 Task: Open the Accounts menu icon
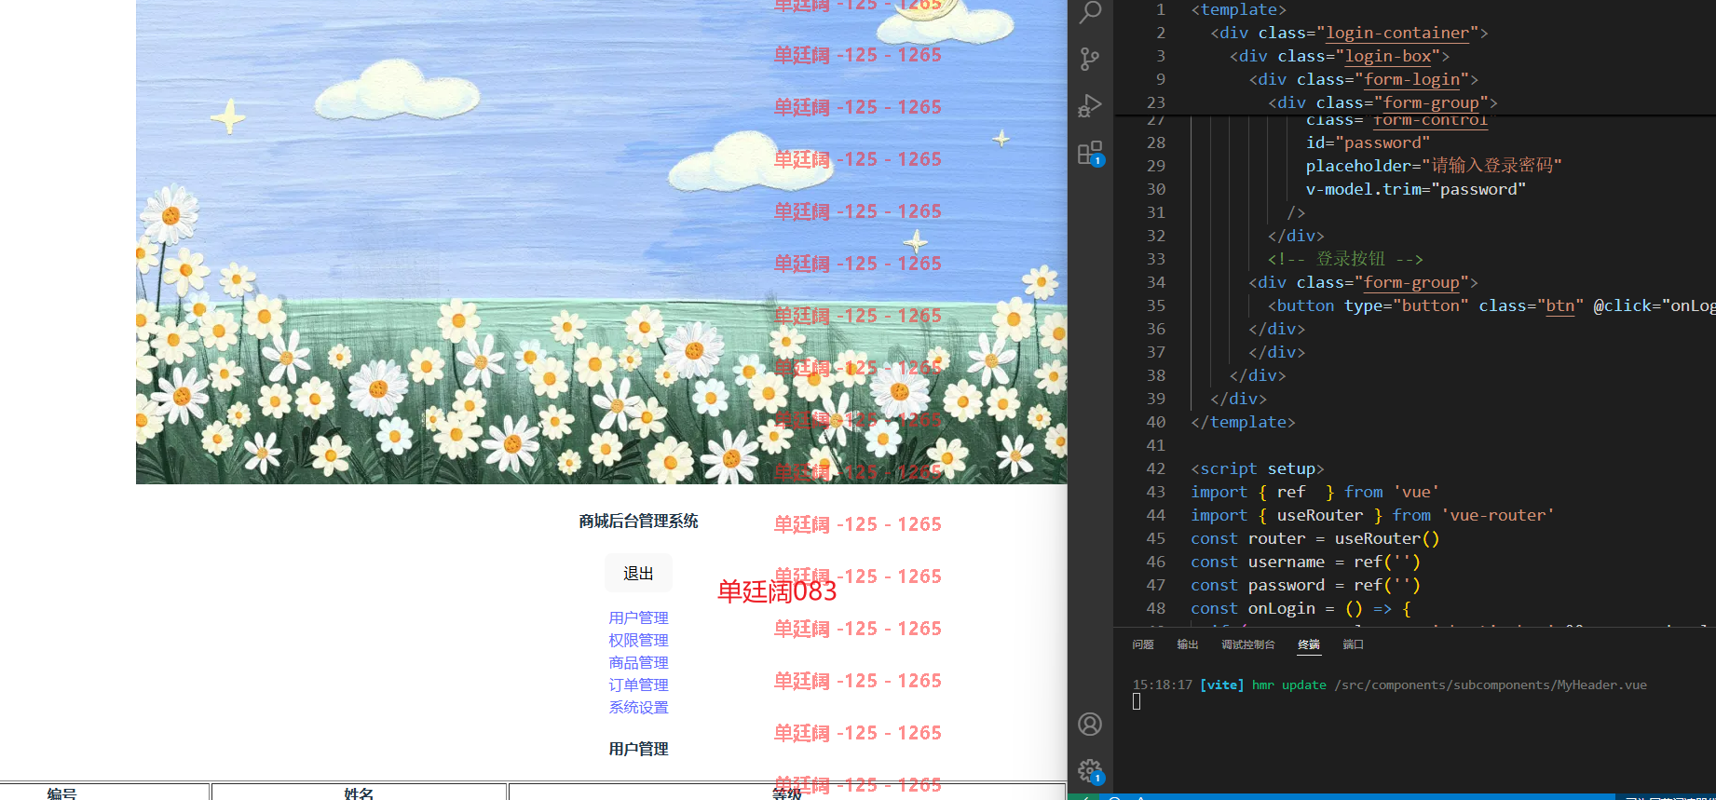point(1090,724)
